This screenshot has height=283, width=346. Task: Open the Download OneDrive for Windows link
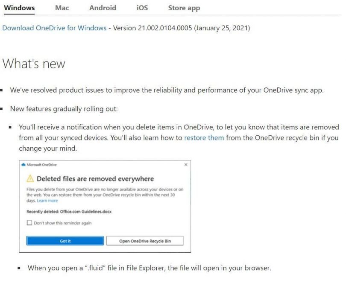[55, 28]
